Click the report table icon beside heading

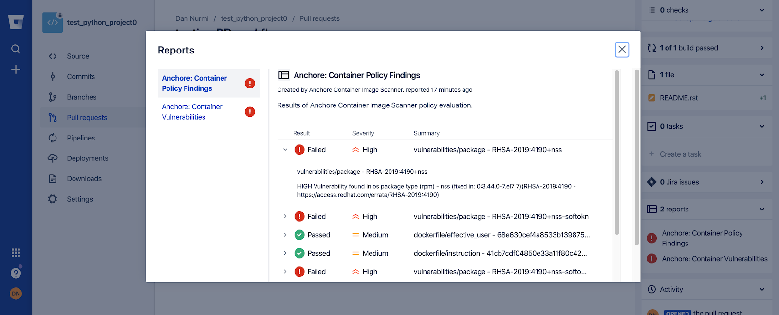[x=283, y=75]
